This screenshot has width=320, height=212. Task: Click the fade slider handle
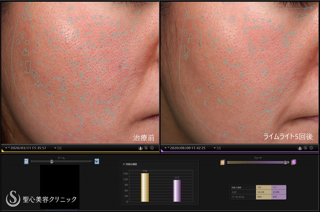285,162
